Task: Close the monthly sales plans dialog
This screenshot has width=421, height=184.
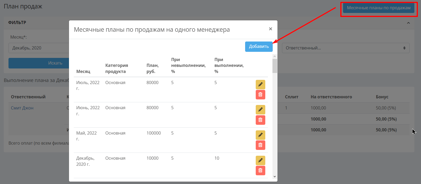Action: [x=270, y=29]
